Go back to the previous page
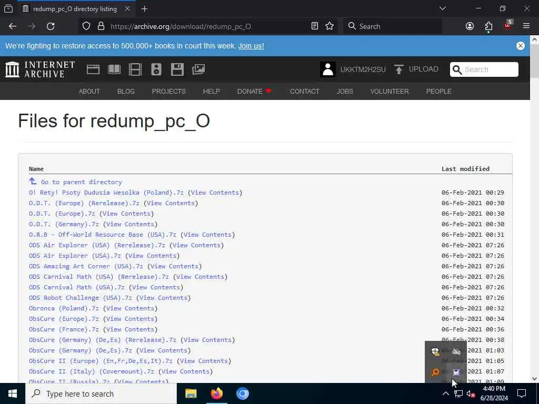Screen dimensions: 539x404 [x=13, y=26]
